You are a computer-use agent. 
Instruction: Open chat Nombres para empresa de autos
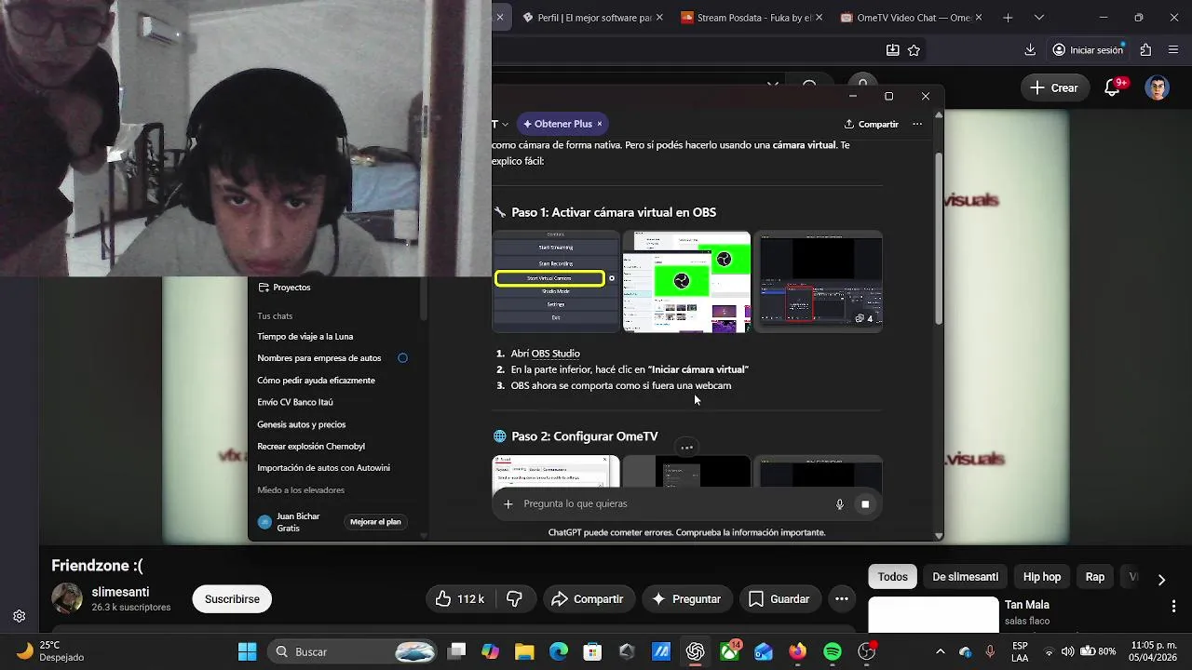tap(319, 357)
